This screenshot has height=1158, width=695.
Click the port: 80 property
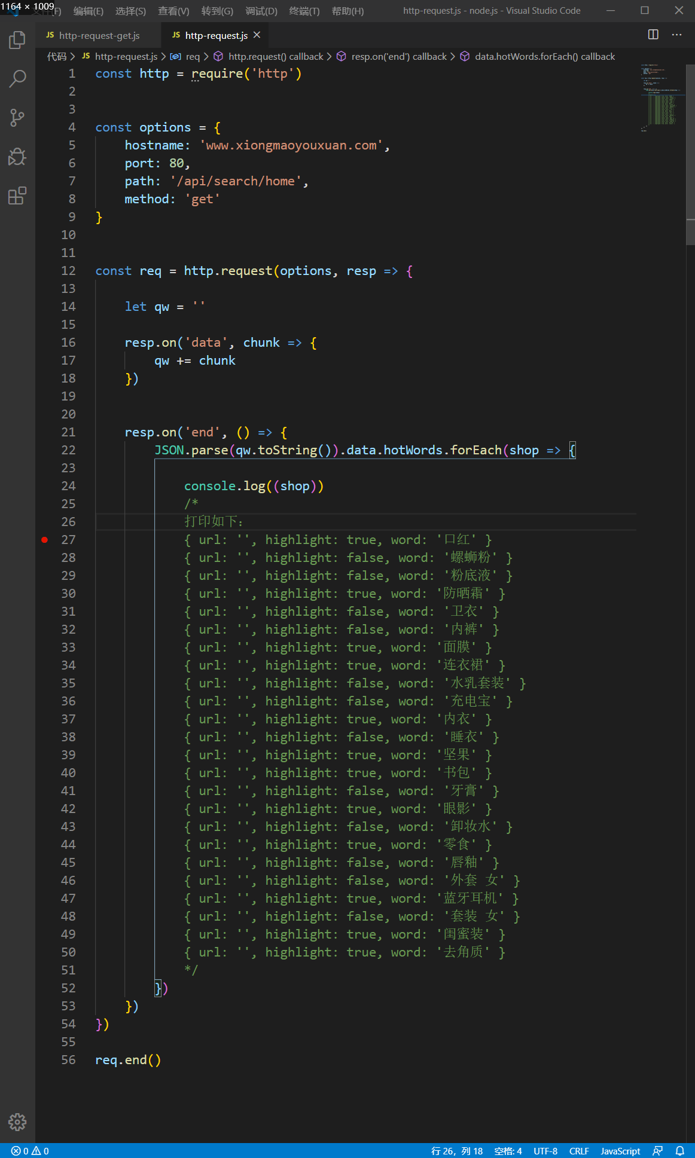click(x=157, y=163)
